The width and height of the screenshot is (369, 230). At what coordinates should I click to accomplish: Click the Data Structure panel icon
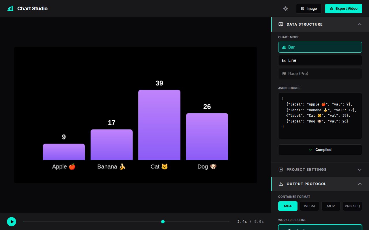pos(280,24)
